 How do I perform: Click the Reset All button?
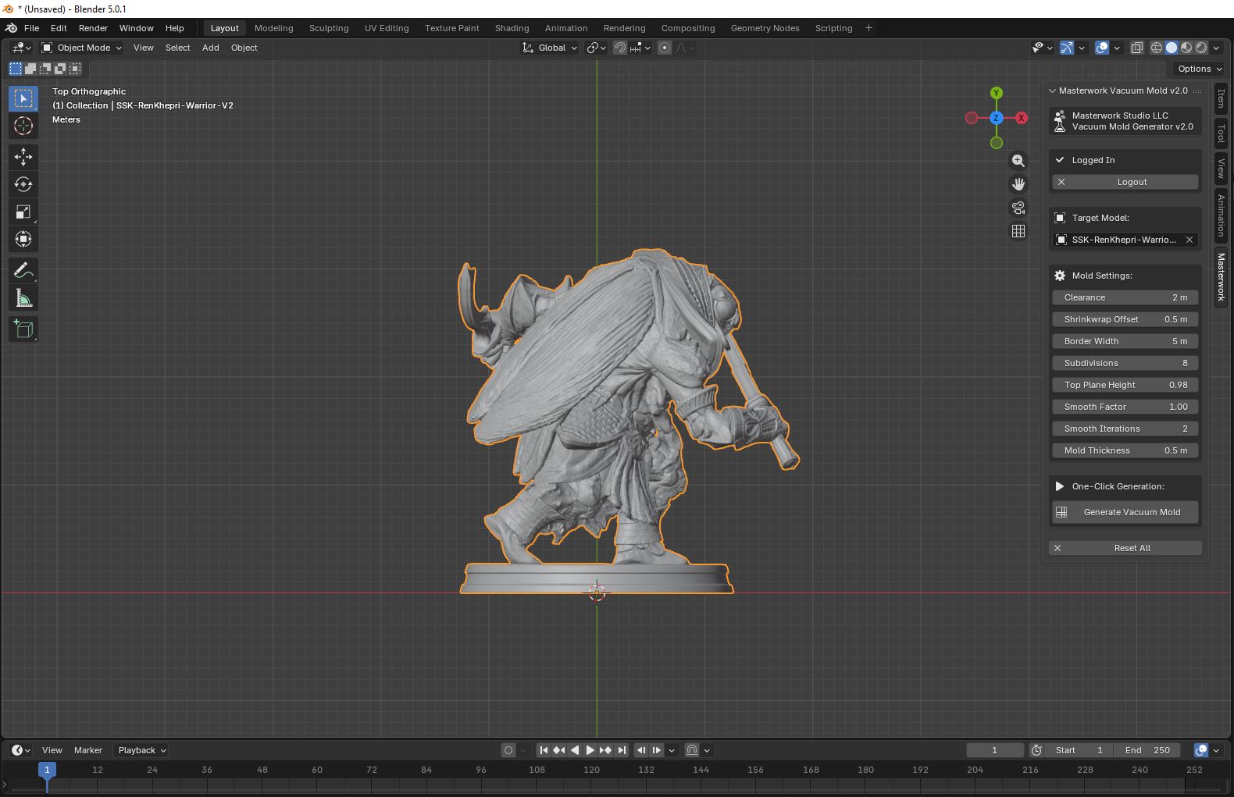(1125, 548)
